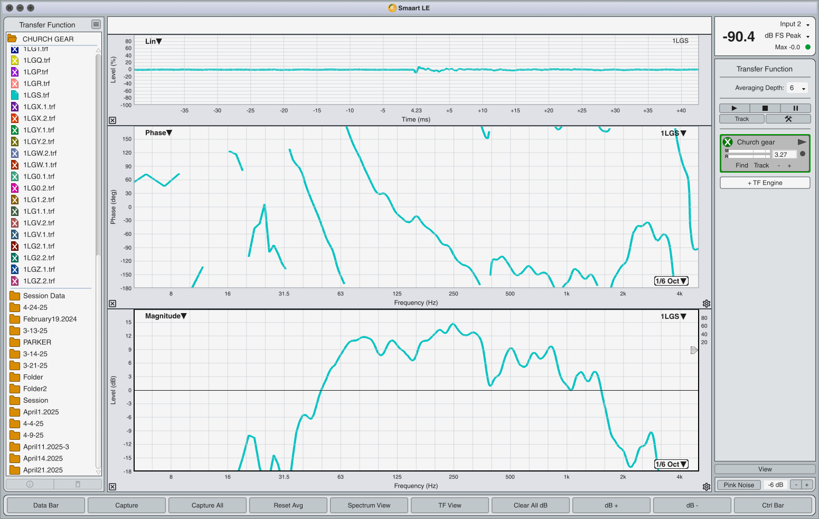Close the impulse response pane
819x519 pixels.
click(x=112, y=120)
